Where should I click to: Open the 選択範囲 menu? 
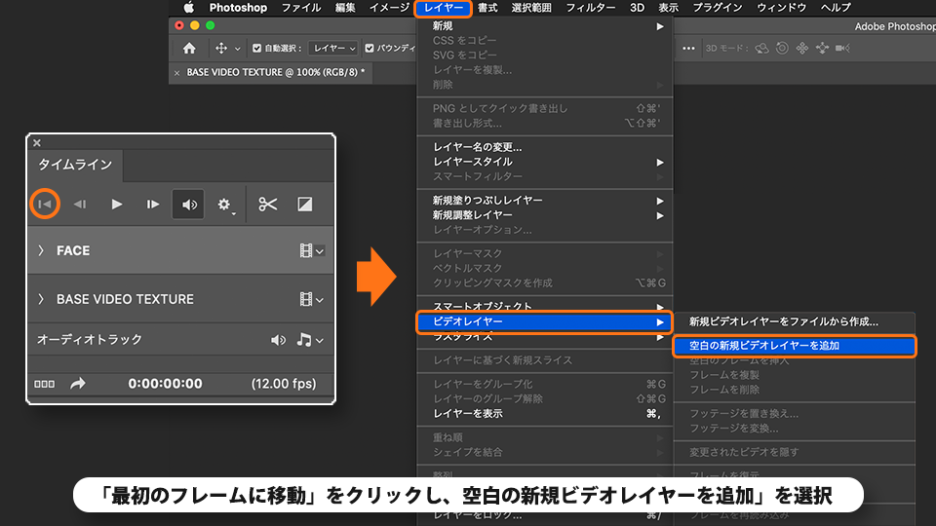531,8
